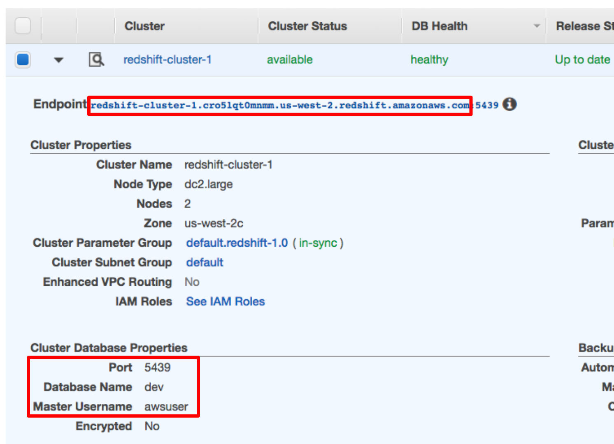Click the Cluster Status column header

(x=307, y=26)
